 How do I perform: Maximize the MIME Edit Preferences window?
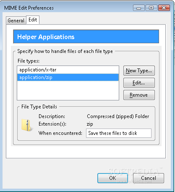[x=151, y=8]
